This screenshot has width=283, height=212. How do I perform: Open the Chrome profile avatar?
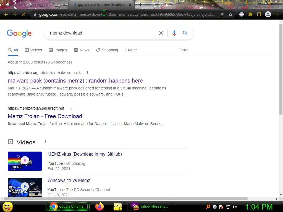tap(268, 14)
